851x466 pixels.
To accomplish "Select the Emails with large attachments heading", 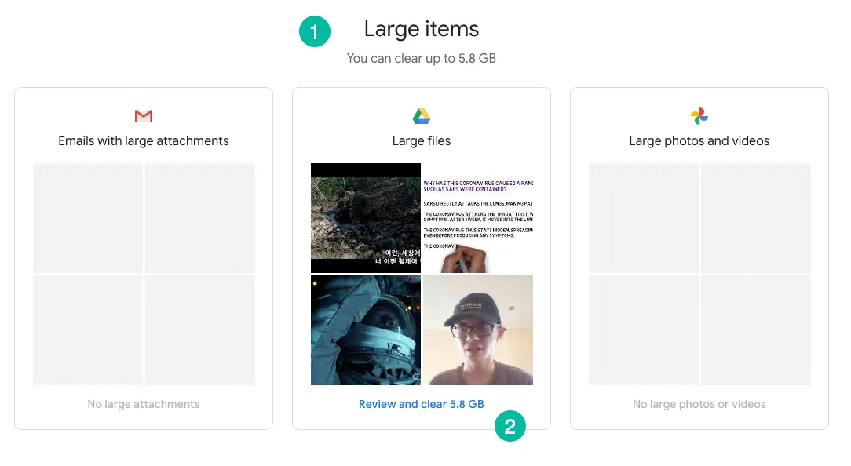I will pyautogui.click(x=144, y=141).
